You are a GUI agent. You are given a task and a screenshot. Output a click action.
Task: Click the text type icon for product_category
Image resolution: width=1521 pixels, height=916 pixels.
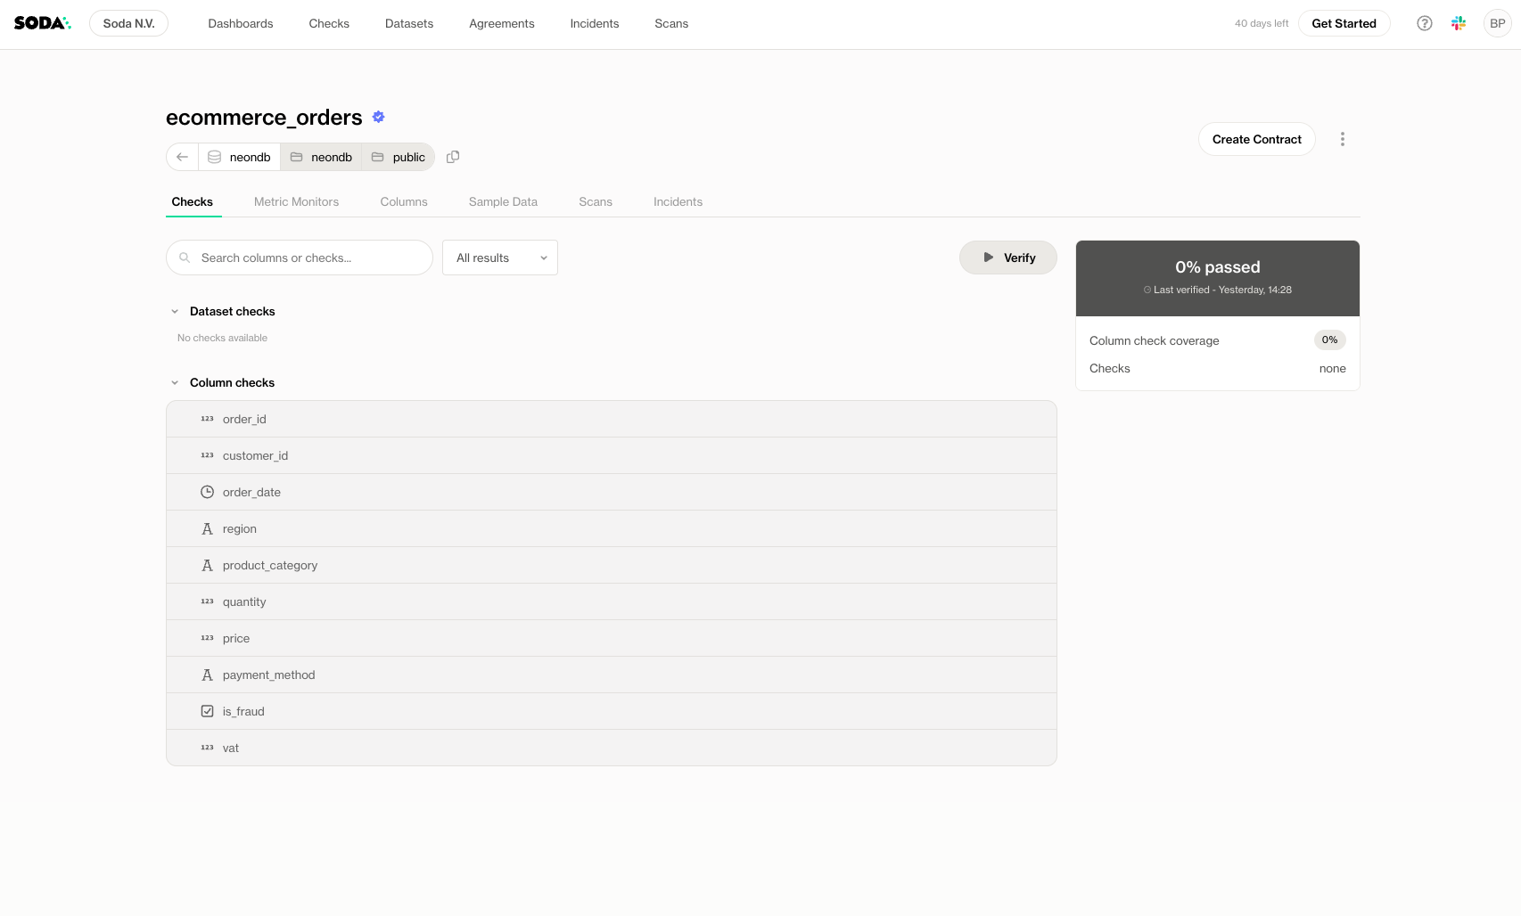click(207, 565)
